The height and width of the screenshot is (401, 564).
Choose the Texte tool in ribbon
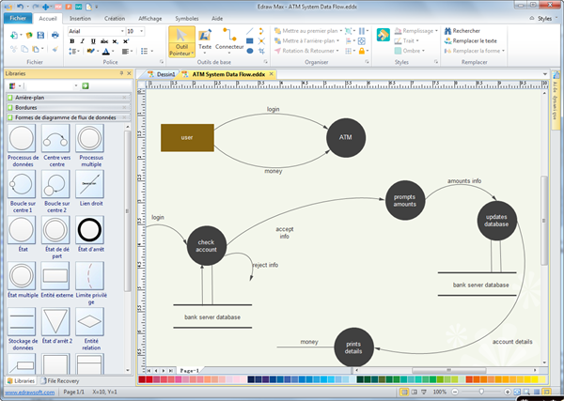[x=205, y=39]
